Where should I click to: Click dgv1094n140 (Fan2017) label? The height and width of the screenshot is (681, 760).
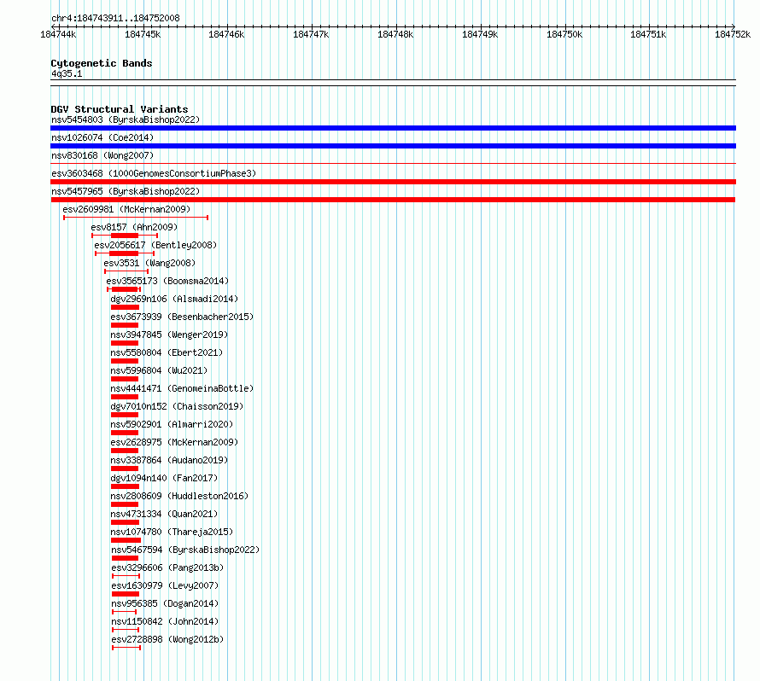point(164,478)
